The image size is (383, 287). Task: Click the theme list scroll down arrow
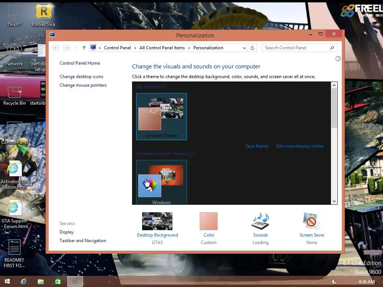334,201
